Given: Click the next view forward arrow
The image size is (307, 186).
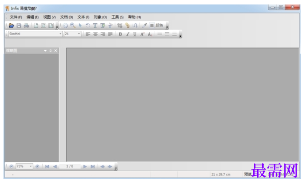Looking at the screenshot, I should click(x=110, y=167).
